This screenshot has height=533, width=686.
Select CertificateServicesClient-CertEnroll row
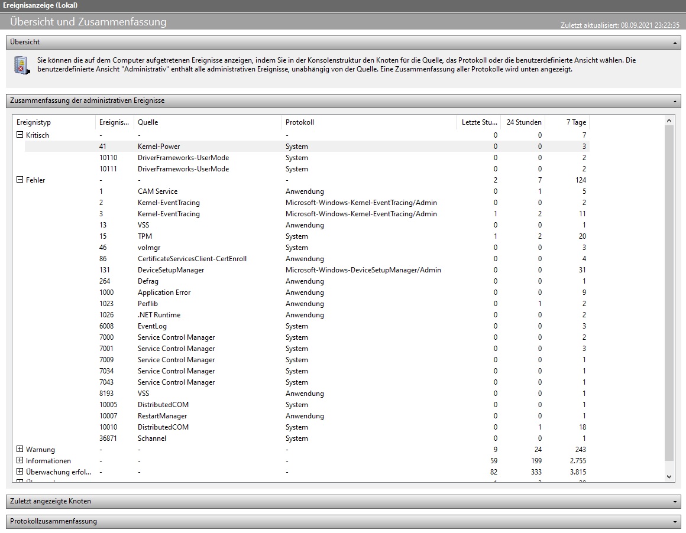[x=307, y=258]
